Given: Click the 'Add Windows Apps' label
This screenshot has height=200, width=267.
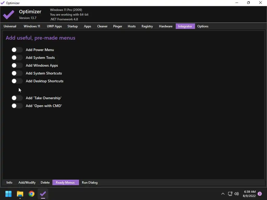Looking at the screenshot, I should (42, 65).
